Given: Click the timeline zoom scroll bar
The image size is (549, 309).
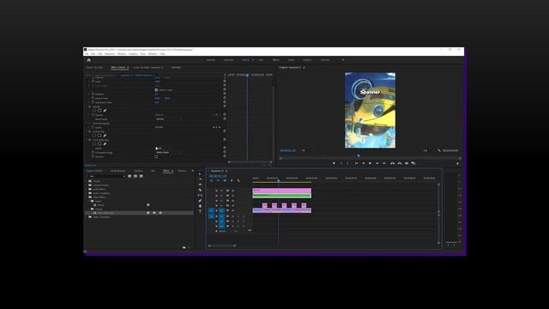Looking at the screenshot, I should 222,245.
